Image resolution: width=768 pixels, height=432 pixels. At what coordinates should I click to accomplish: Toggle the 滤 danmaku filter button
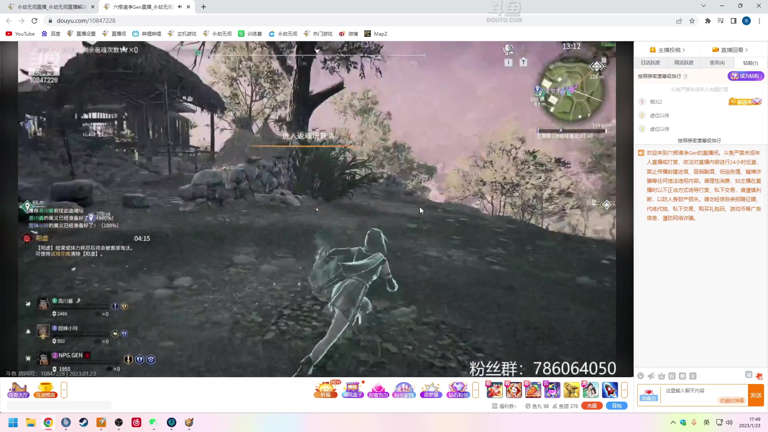(x=749, y=375)
